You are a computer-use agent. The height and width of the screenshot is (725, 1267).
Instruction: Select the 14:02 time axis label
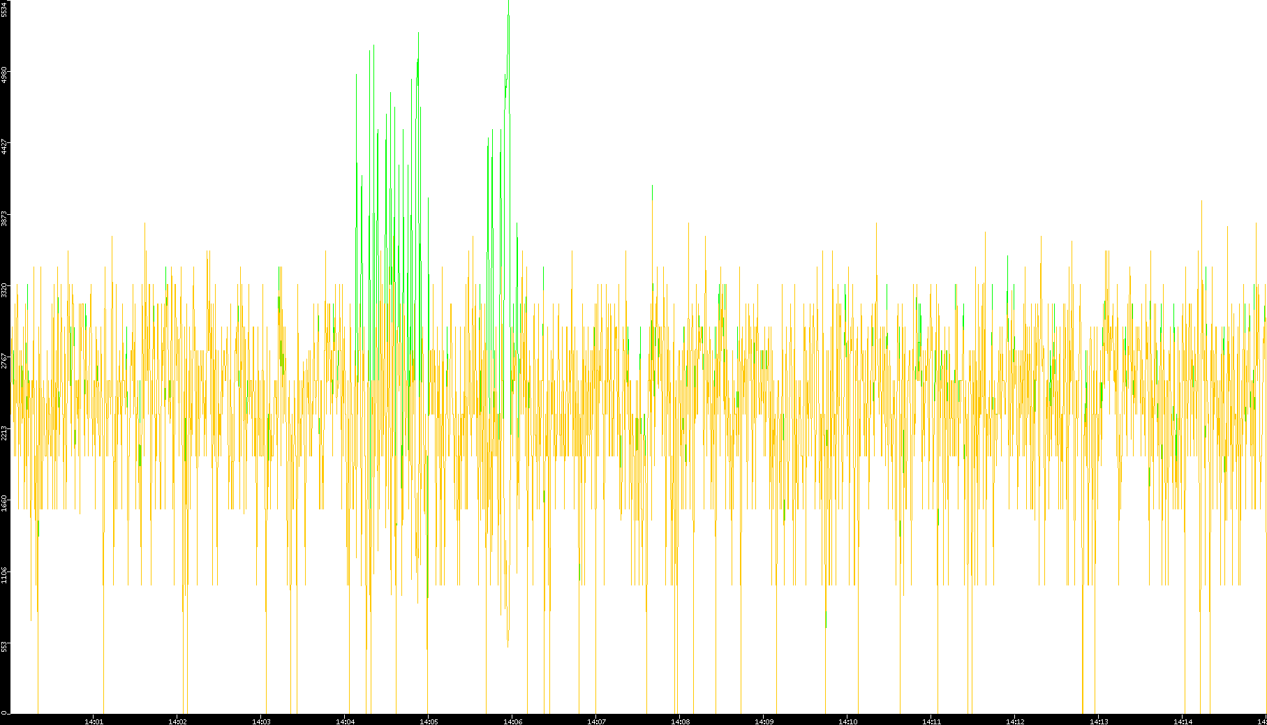pos(177,722)
